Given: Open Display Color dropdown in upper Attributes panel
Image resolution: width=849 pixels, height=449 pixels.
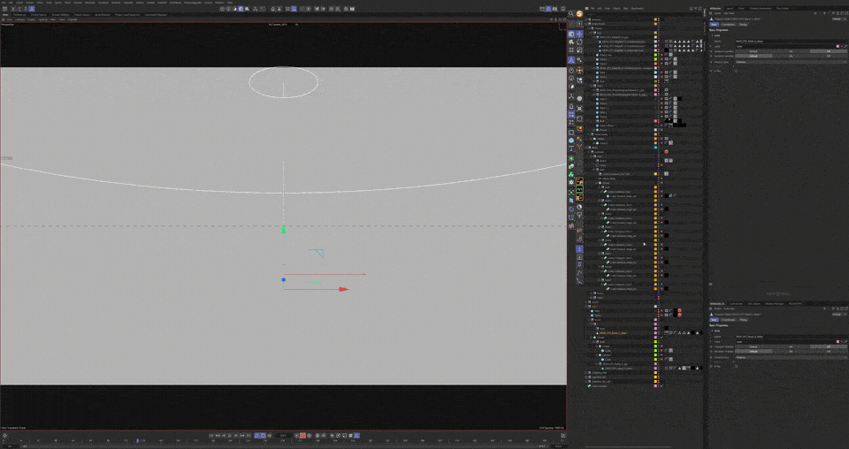Looking at the screenshot, I should point(791,62).
